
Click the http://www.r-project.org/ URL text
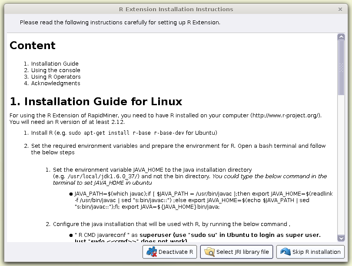point(286,115)
